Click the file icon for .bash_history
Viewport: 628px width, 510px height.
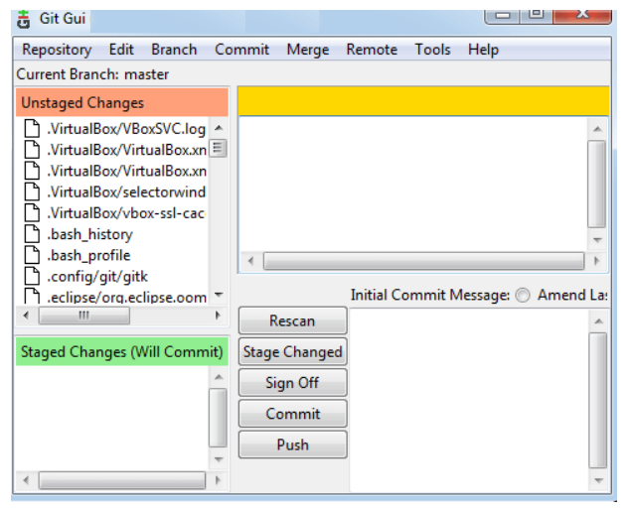coord(32,234)
